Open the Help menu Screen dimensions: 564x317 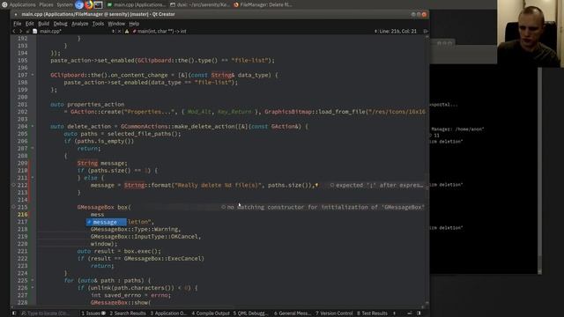pyautogui.click(x=134, y=24)
